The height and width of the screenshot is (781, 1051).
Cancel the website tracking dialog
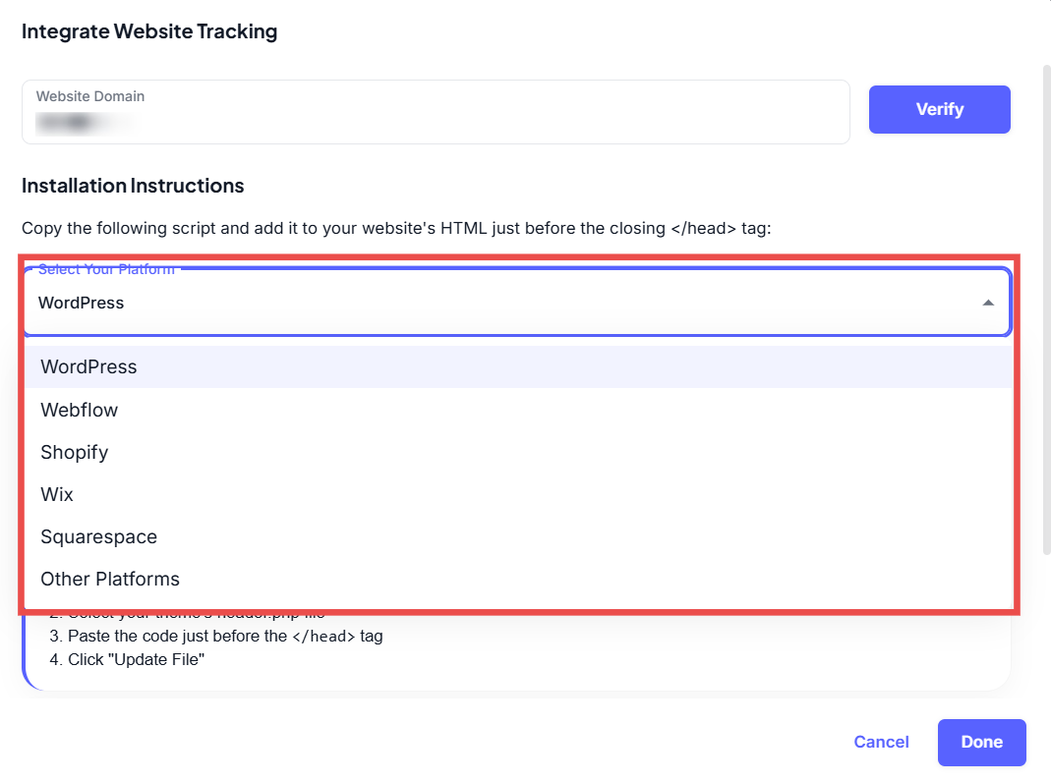881,742
